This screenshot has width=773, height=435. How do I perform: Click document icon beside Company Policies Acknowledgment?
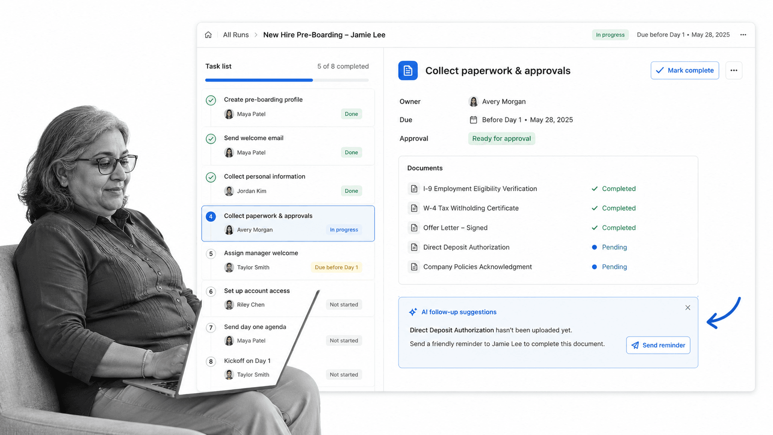(414, 267)
